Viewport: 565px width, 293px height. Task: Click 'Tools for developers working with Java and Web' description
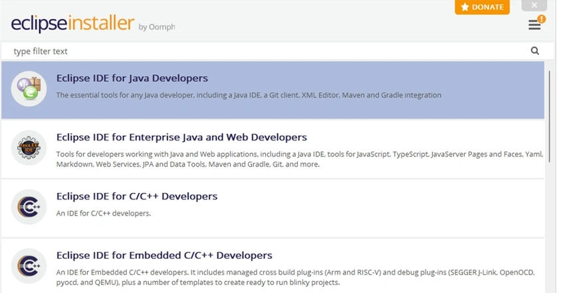coord(299,159)
